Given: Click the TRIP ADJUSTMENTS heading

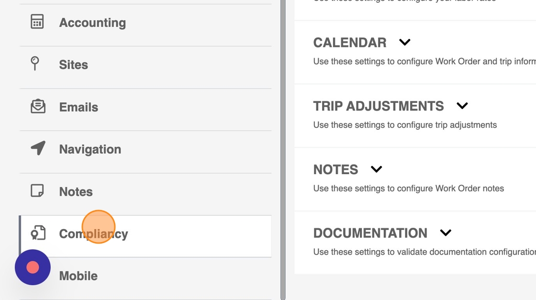Looking at the screenshot, I should [378, 106].
